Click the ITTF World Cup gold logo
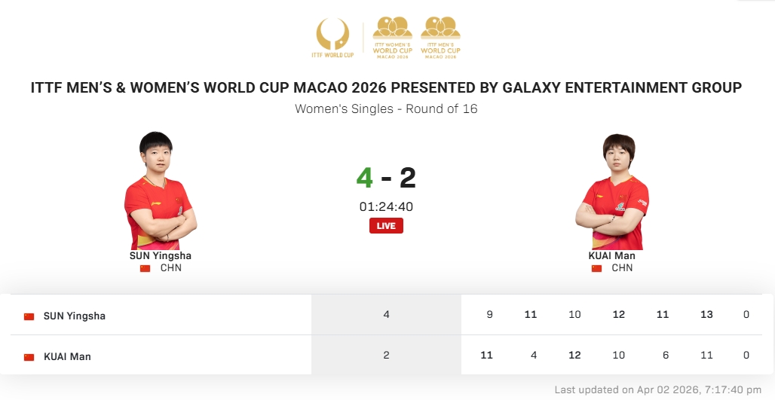 coord(332,38)
